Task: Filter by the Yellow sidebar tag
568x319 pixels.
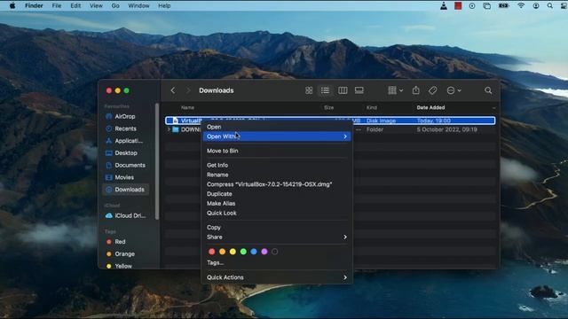Action: [122, 266]
